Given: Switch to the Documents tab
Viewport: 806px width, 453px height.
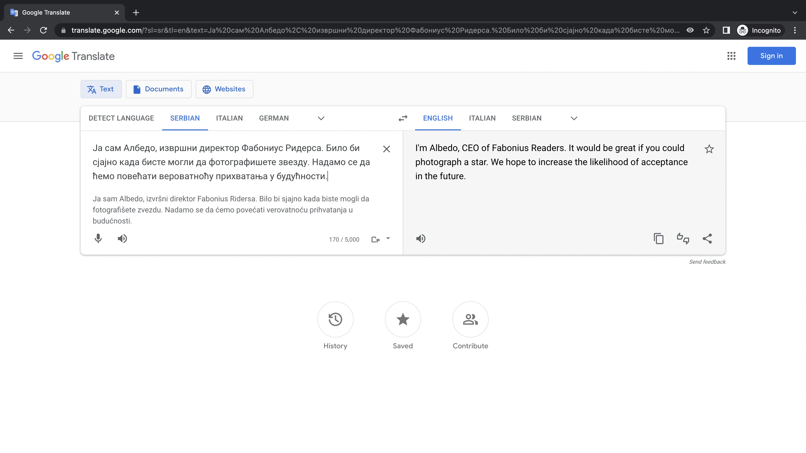Looking at the screenshot, I should 159,89.
